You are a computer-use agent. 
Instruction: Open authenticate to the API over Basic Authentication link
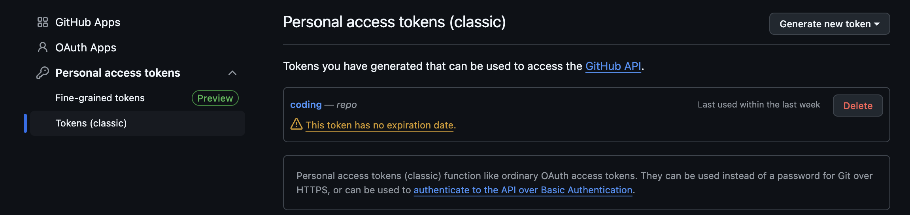click(x=523, y=190)
